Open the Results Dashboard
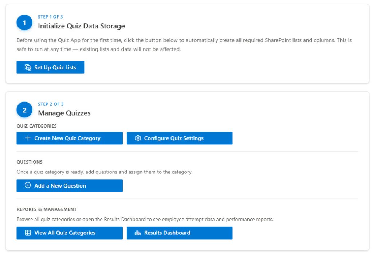373x253 pixels. tap(180, 233)
